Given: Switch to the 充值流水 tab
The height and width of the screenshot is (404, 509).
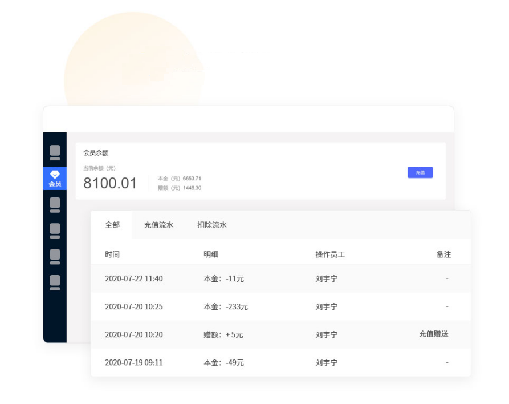Looking at the screenshot, I should pos(158,225).
